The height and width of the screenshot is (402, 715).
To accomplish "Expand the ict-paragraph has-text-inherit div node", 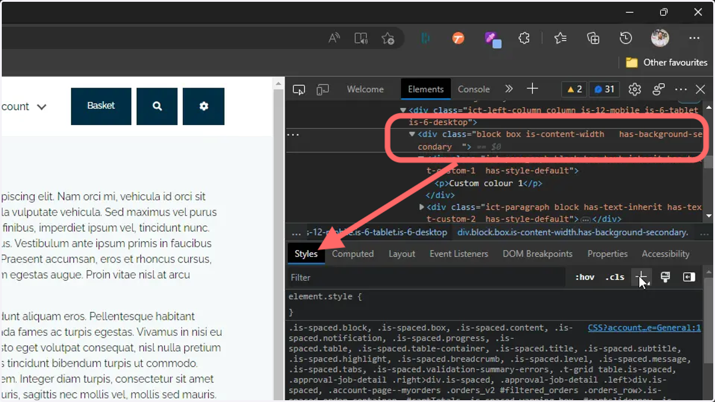I will coord(422,207).
